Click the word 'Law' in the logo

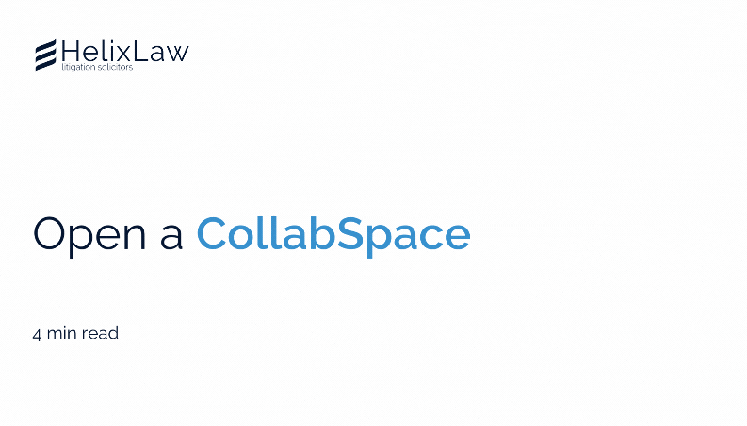point(161,52)
